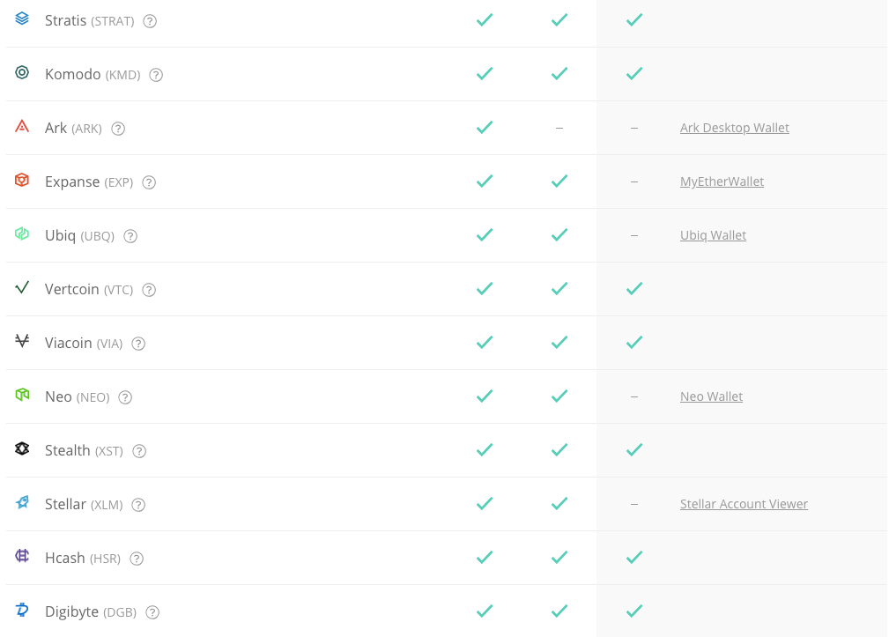Click the Vertcoin checkmark logo icon
The height and width of the screenshot is (637, 889).
tap(22, 288)
